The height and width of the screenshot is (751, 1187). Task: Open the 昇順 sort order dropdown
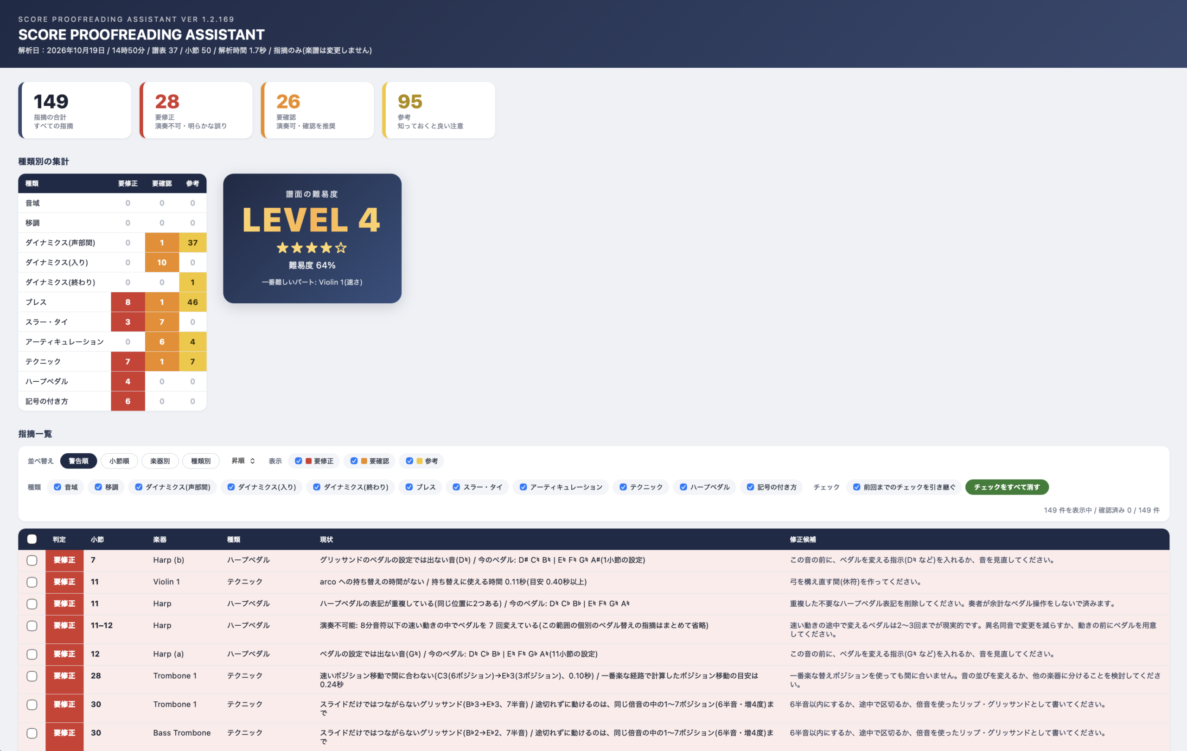pos(243,461)
